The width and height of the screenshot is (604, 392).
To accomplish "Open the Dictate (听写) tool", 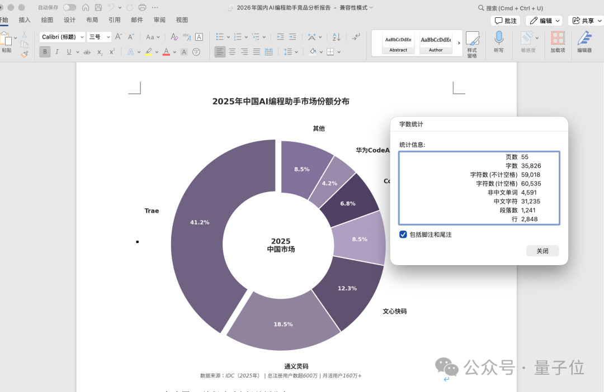I will click(498, 40).
